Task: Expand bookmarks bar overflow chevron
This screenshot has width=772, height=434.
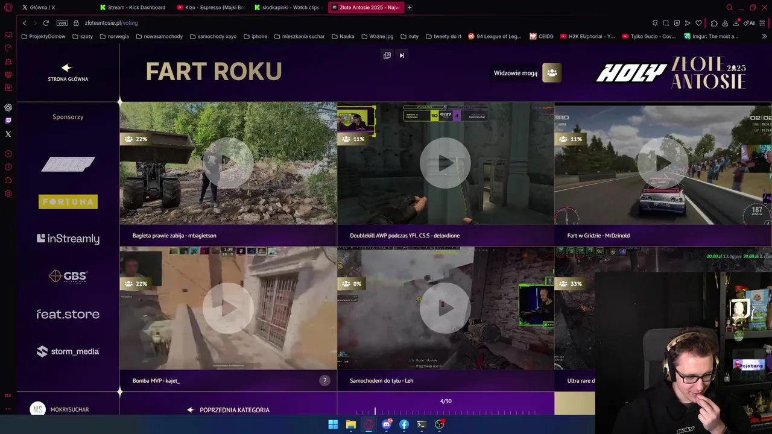Action: [764, 36]
